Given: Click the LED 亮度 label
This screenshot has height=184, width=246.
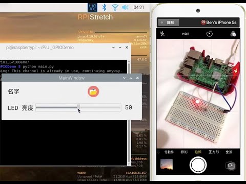Looking at the screenshot, I should pyautogui.click(x=20, y=108).
